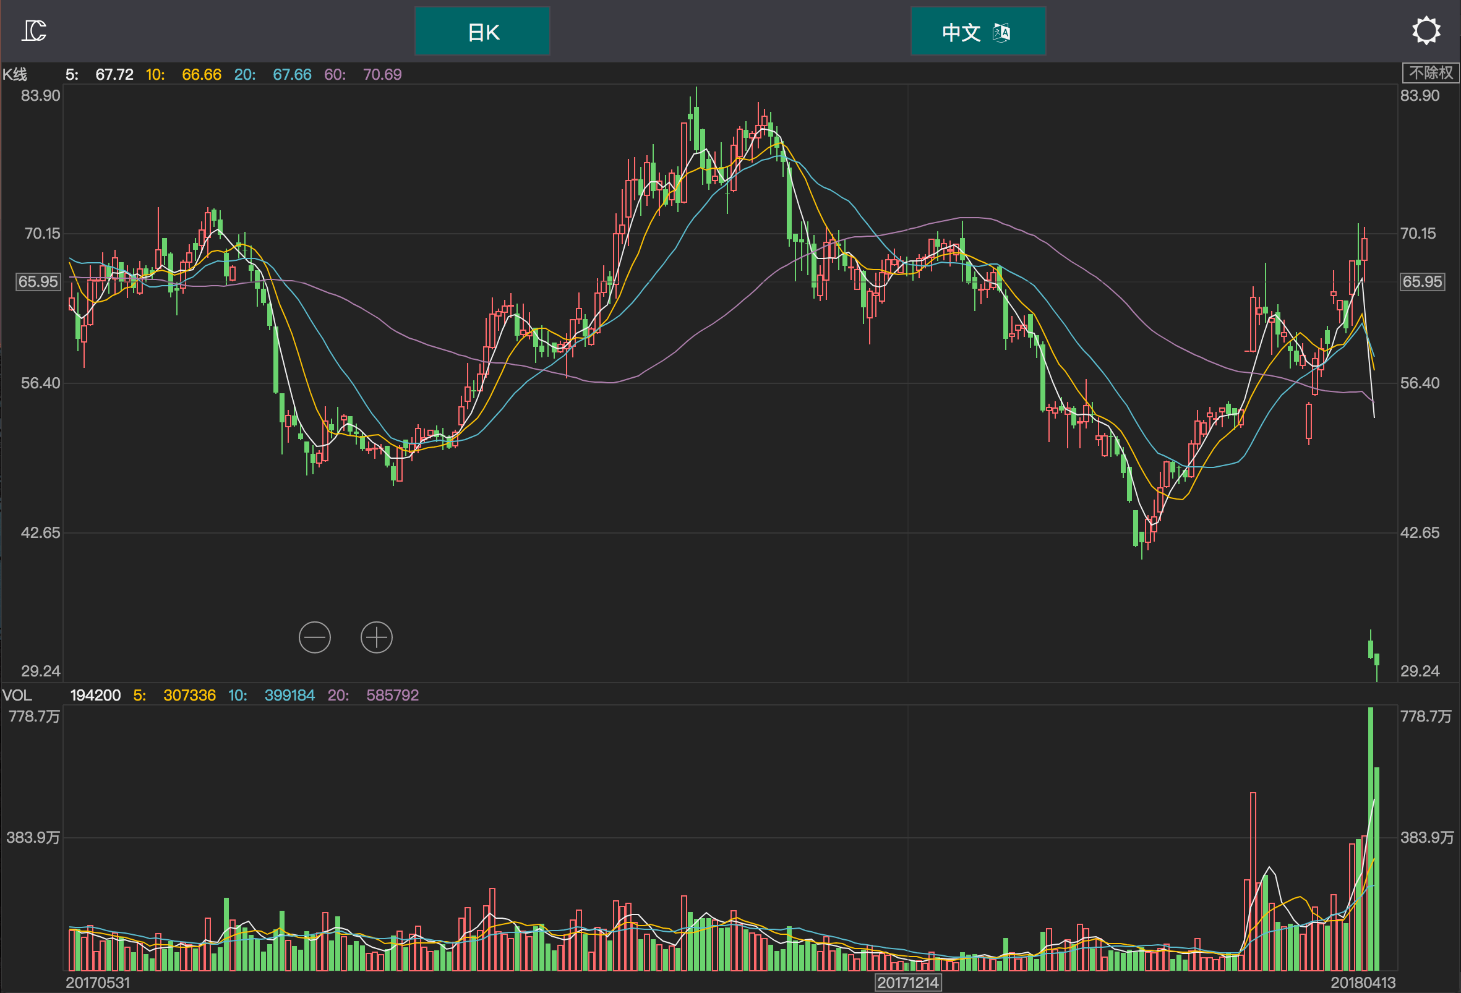The width and height of the screenshot is (1461, 993).
Task: Click the left 65.95 price marker
Action: click(x=38, y=281)
